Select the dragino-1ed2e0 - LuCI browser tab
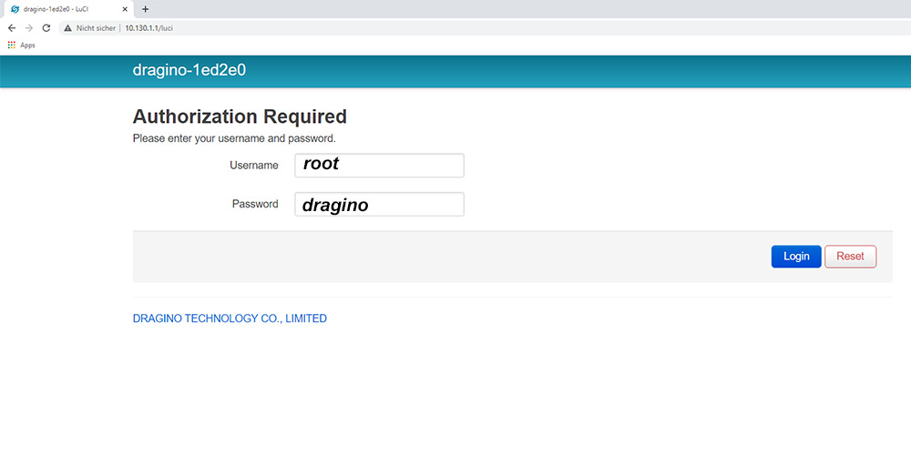 click(x=67, y=9)
